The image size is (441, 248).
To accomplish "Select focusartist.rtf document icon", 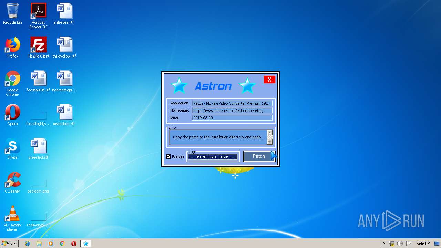I will [x=38, y=81].
